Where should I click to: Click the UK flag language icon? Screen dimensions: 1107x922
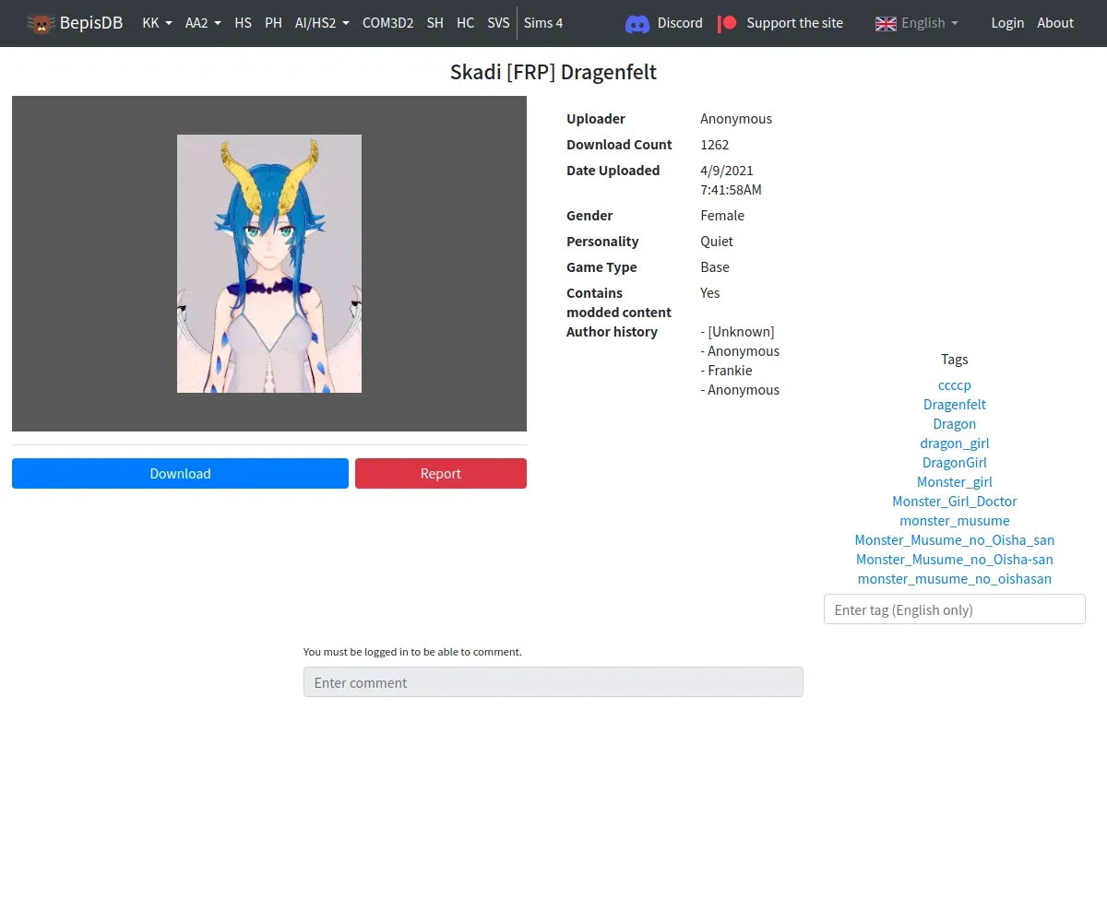pyautogui.click(x=886, y=23)
